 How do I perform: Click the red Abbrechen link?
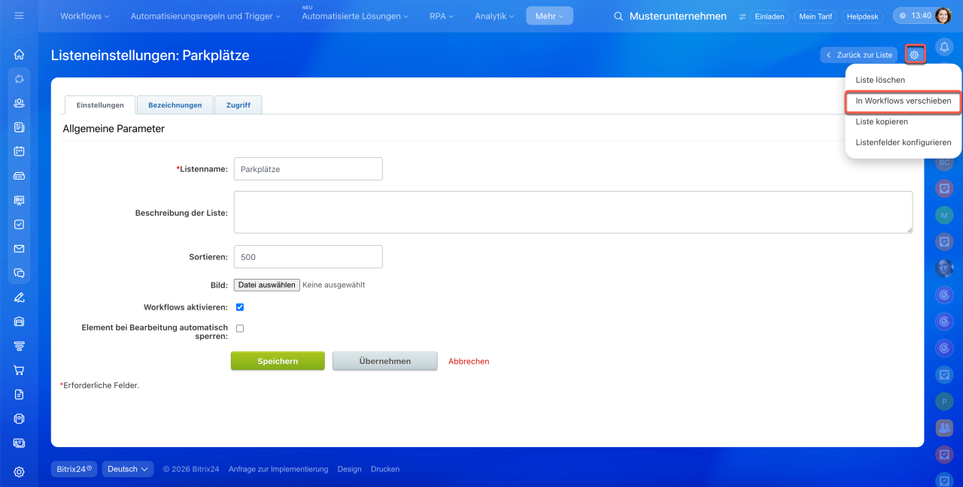[469, 361]
